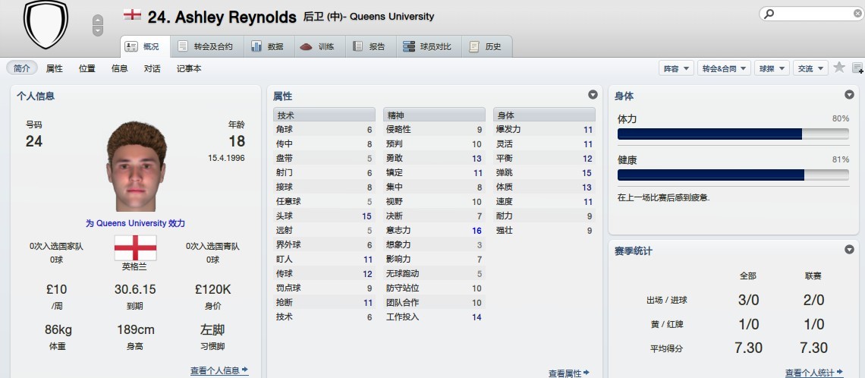Switch to the 数据 (Stats) tab
The height and width of the screenshot is (378, 865).
point(267,46)
